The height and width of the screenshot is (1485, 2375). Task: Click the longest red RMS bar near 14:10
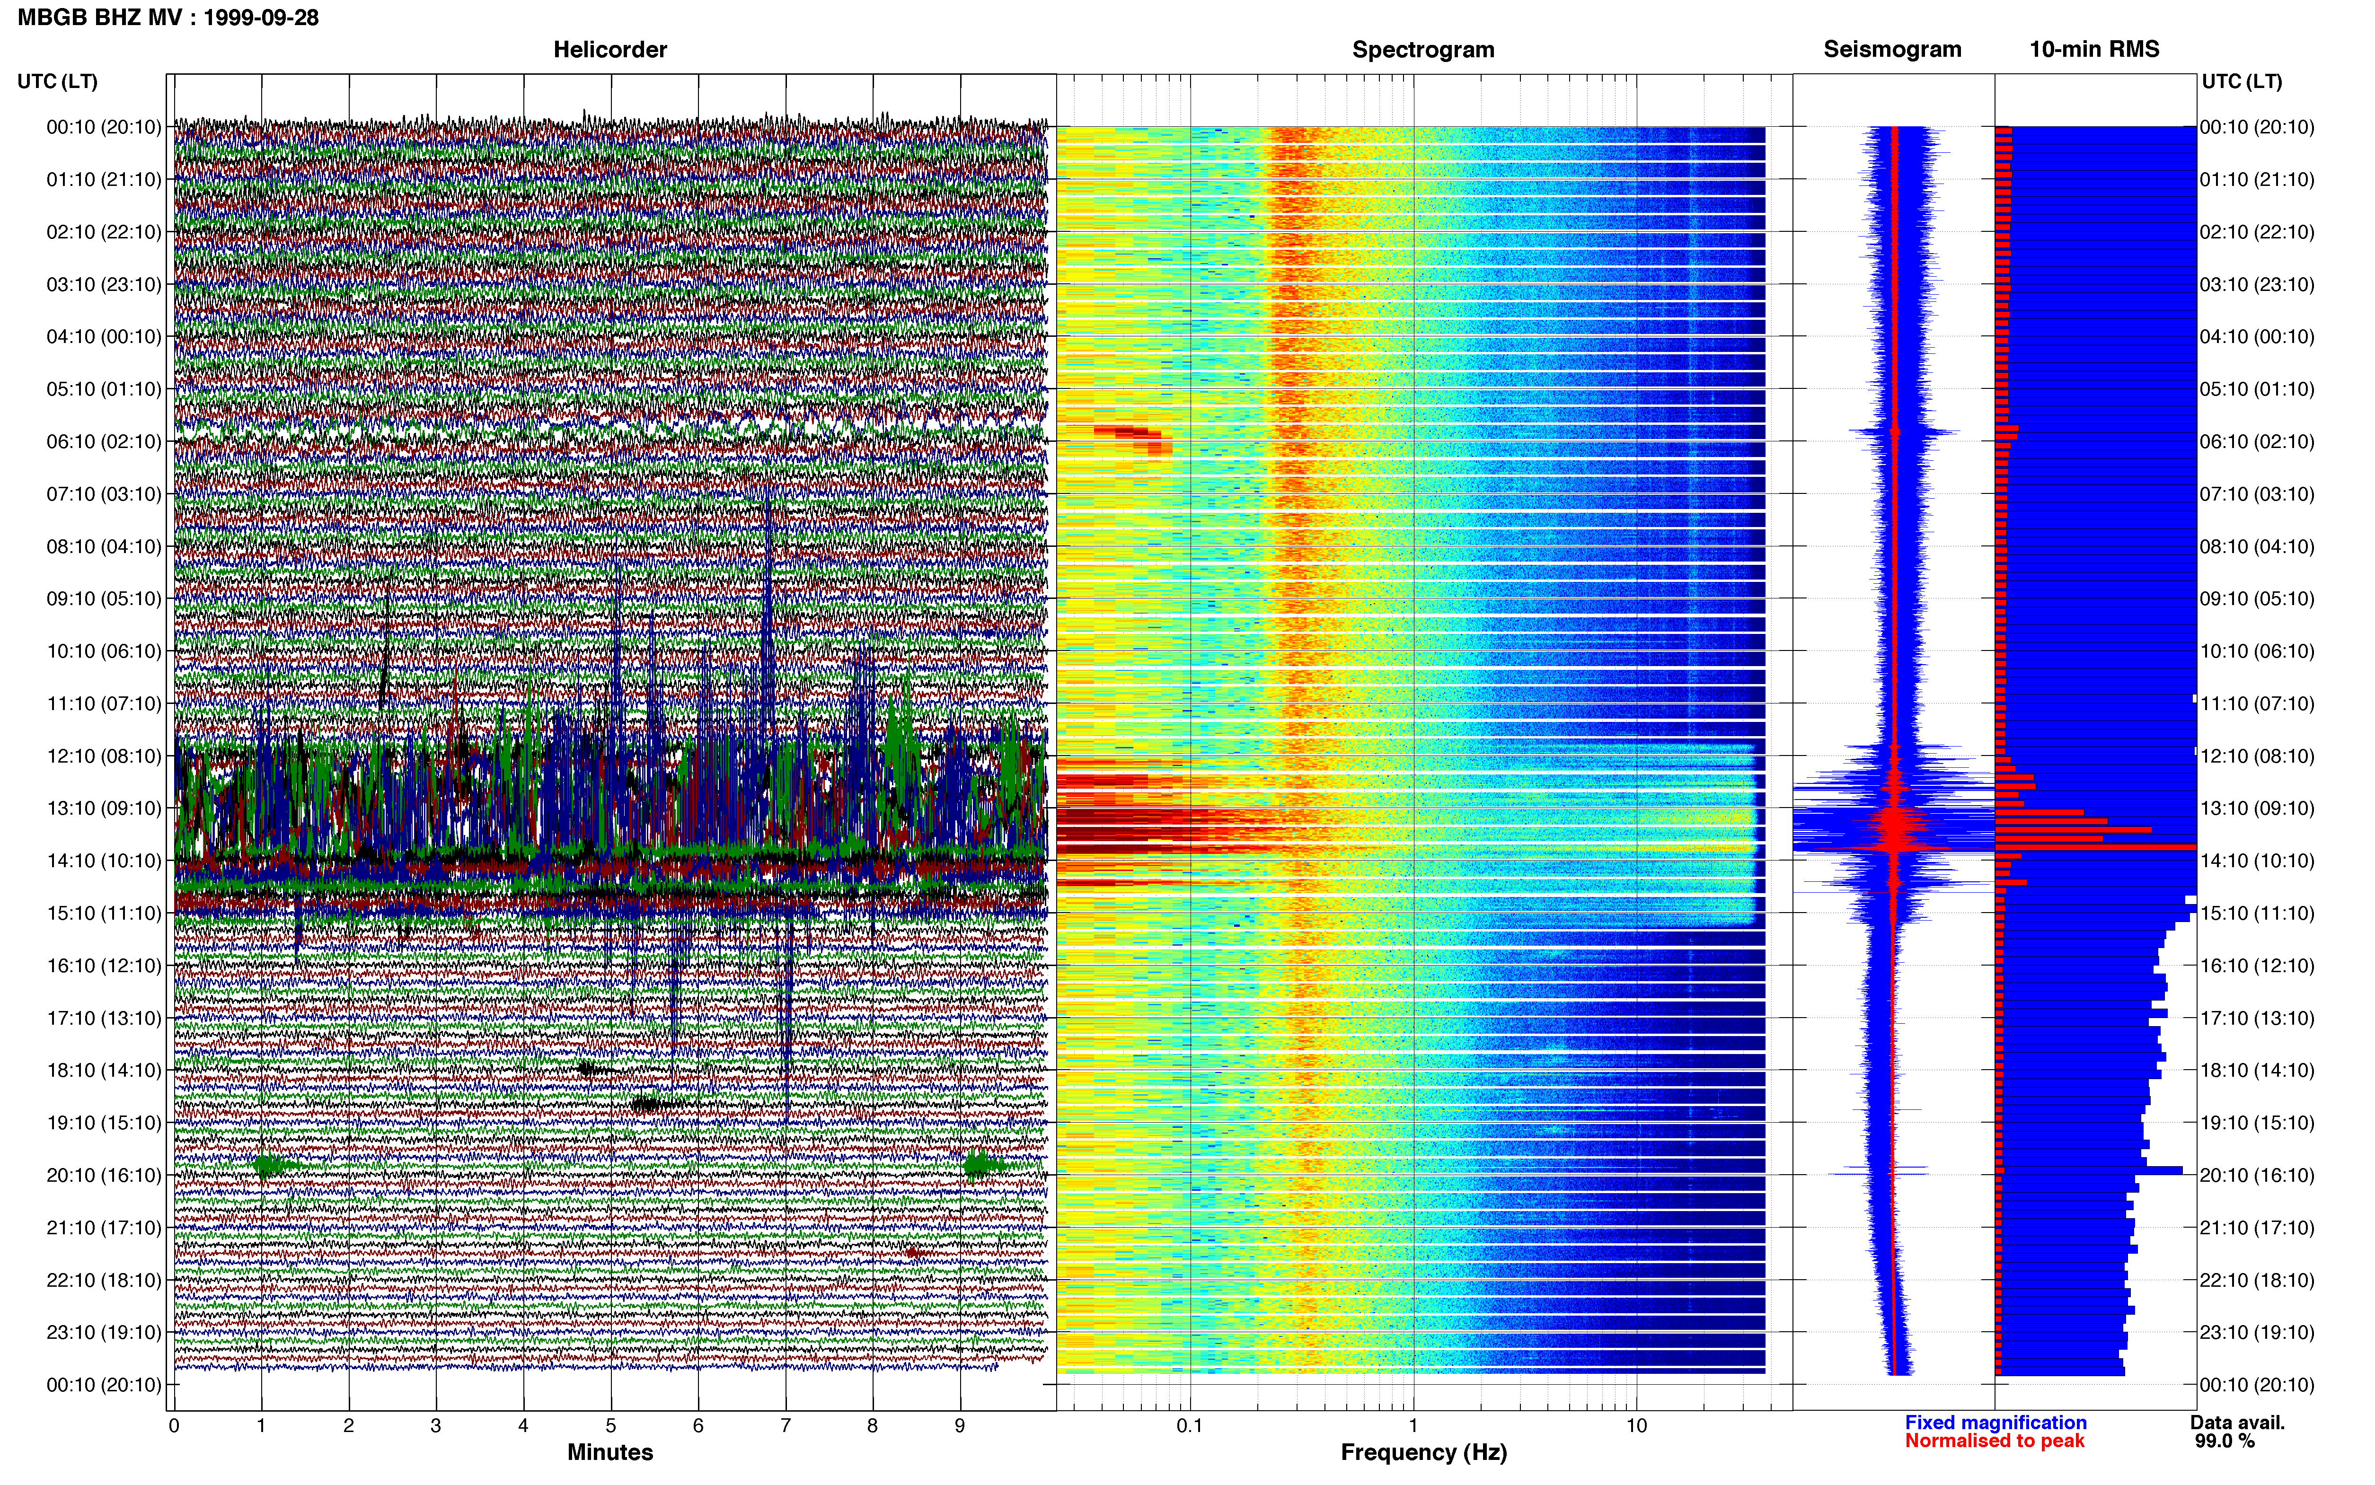pos(2096,847)
